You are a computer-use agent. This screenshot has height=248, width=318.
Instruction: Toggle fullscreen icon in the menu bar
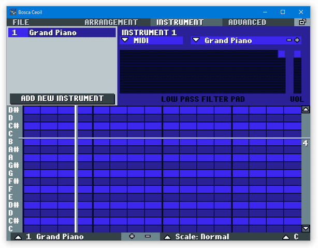click(x=302, y=22)
